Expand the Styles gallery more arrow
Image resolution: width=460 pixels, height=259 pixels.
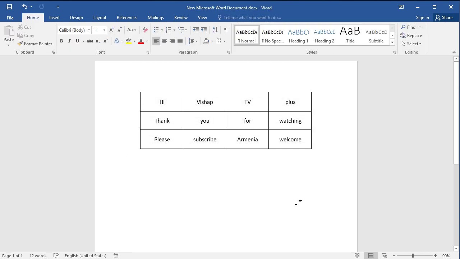(x=392, y=42)
